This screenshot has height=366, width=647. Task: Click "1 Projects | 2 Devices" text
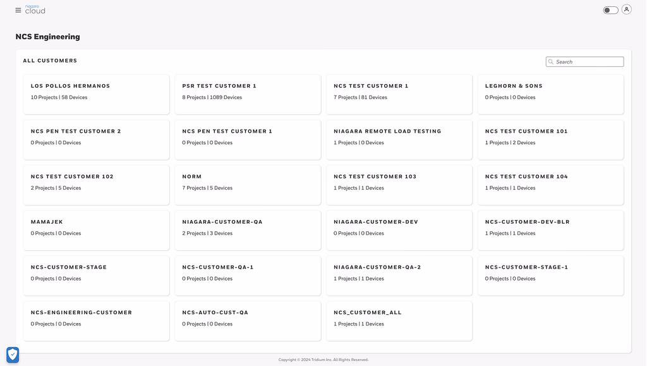(x=510, y=143)
